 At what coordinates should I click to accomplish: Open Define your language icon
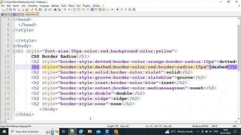click(96, 9)
